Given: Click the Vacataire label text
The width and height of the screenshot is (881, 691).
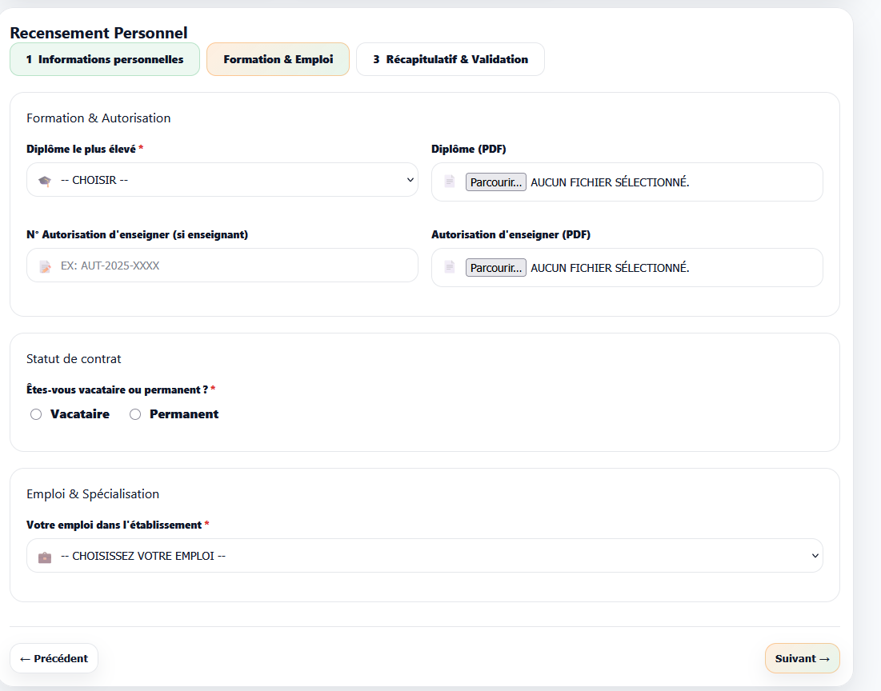Looking at the screenshot, I should point(80,414).
